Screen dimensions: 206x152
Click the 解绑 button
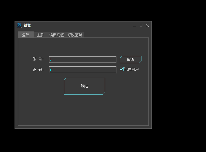coord(131,60)
